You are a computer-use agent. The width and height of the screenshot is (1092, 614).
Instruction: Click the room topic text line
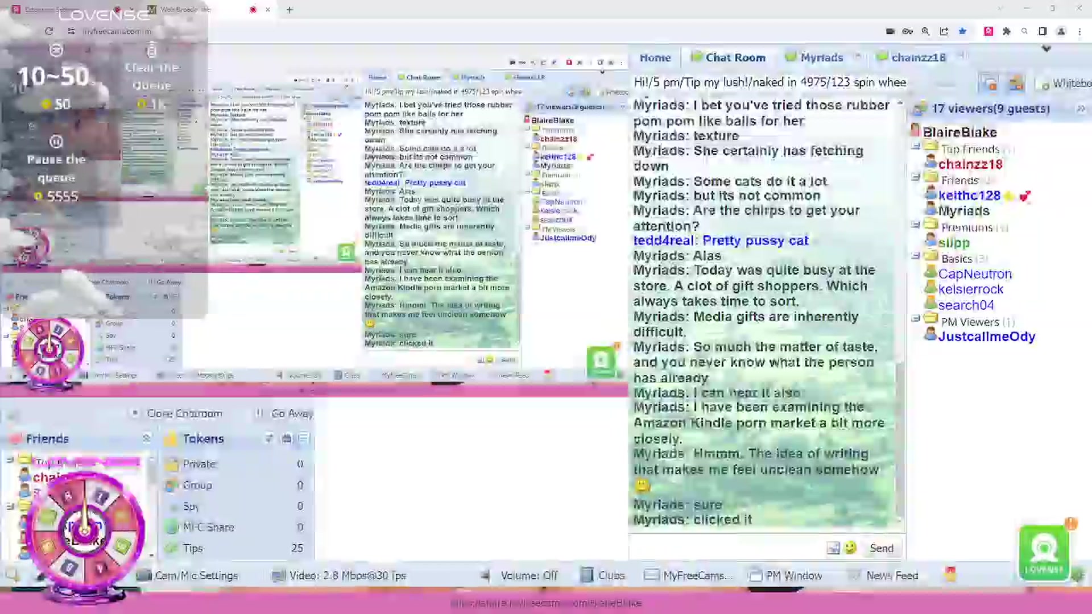pyautogui.click(x=770, y=82)
